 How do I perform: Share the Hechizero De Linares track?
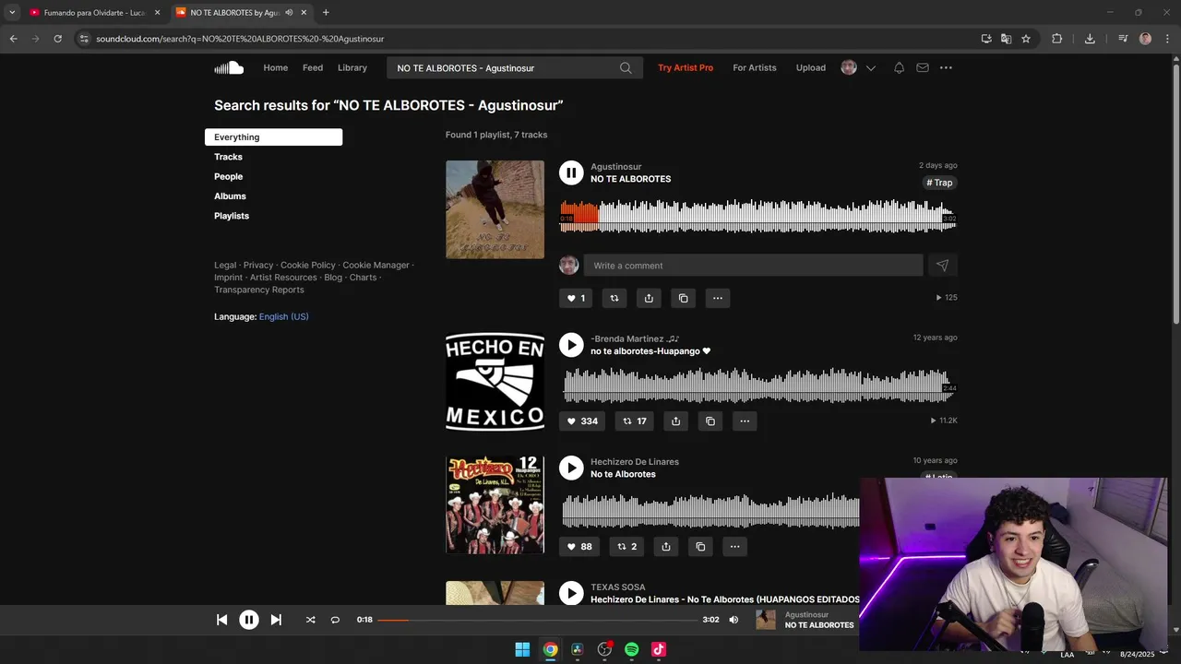pos(666,546)
